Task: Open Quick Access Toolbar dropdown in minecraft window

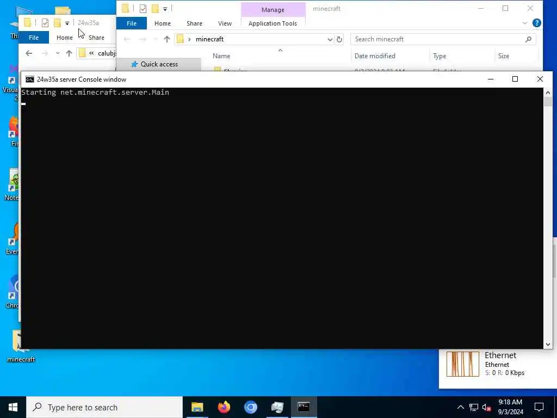Action: (165, 9)
